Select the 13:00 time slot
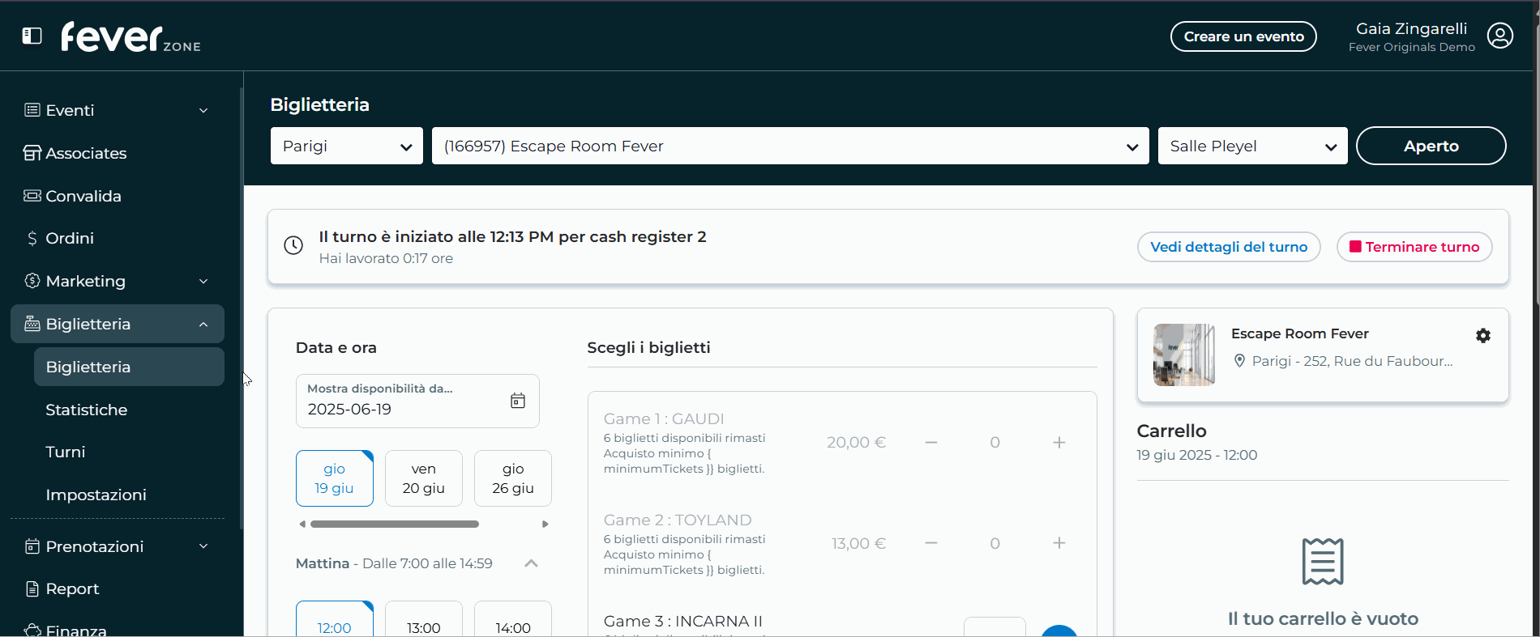This screenshot has width=1540, height=637. [x=424, y=619]
